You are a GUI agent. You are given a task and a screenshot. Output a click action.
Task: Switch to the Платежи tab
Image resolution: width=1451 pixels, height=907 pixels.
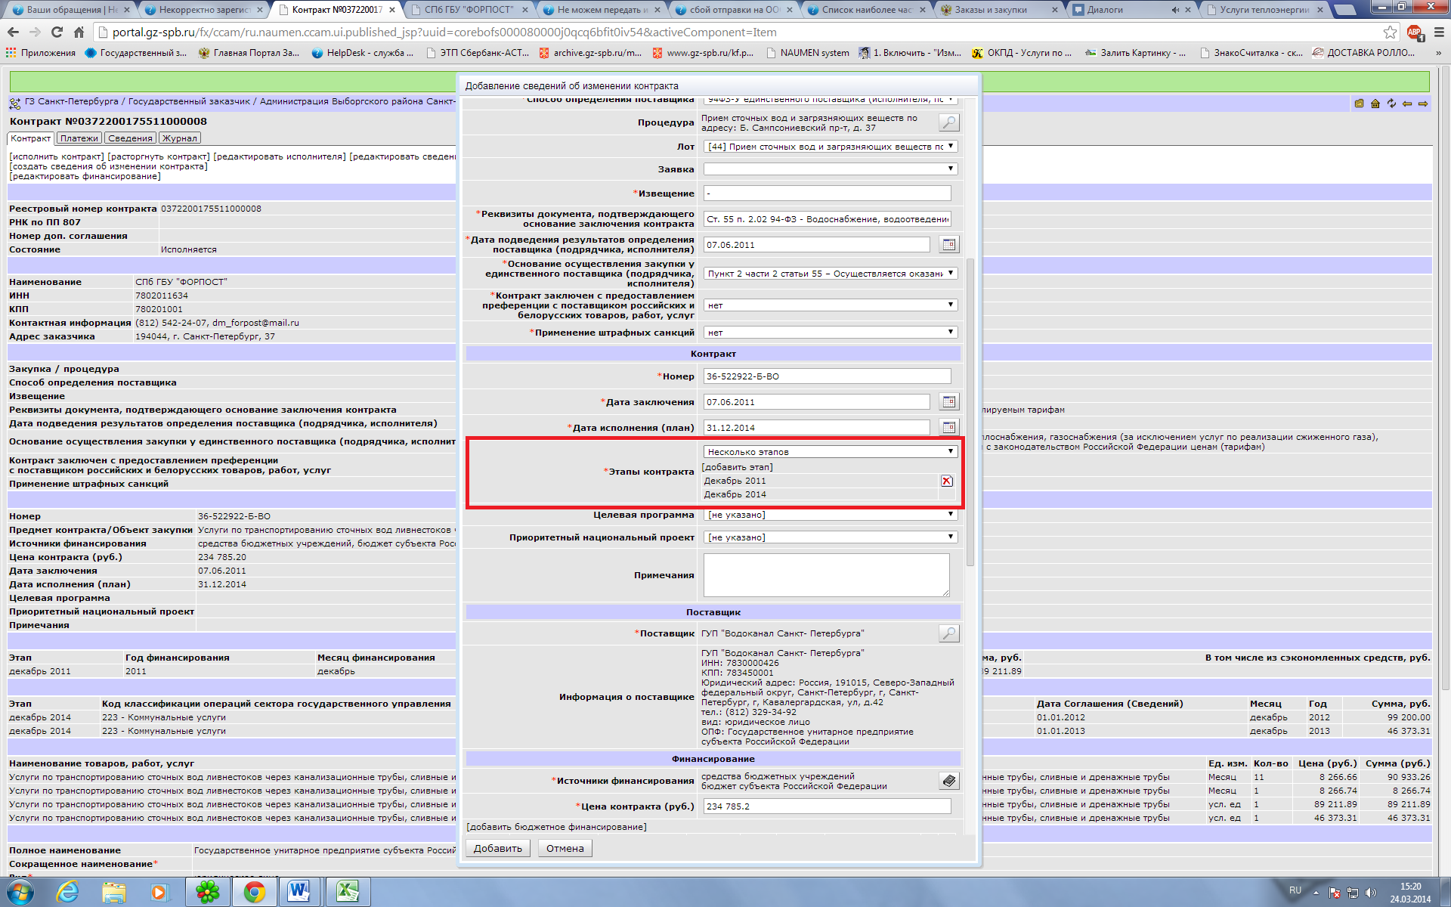tap(79, 138)
